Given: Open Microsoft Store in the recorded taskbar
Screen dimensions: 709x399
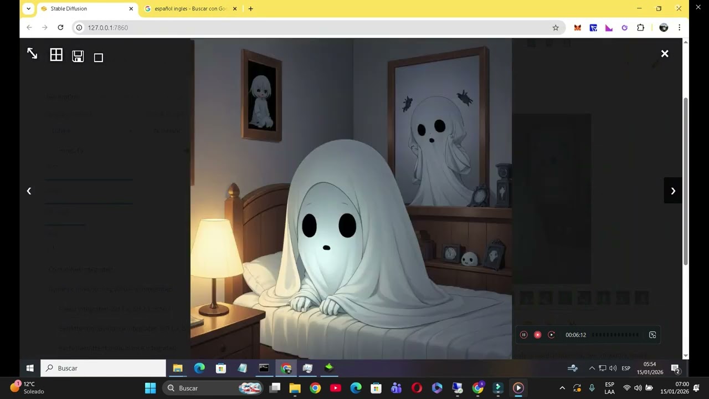Looking at the screenshot, I should (221, 368).
